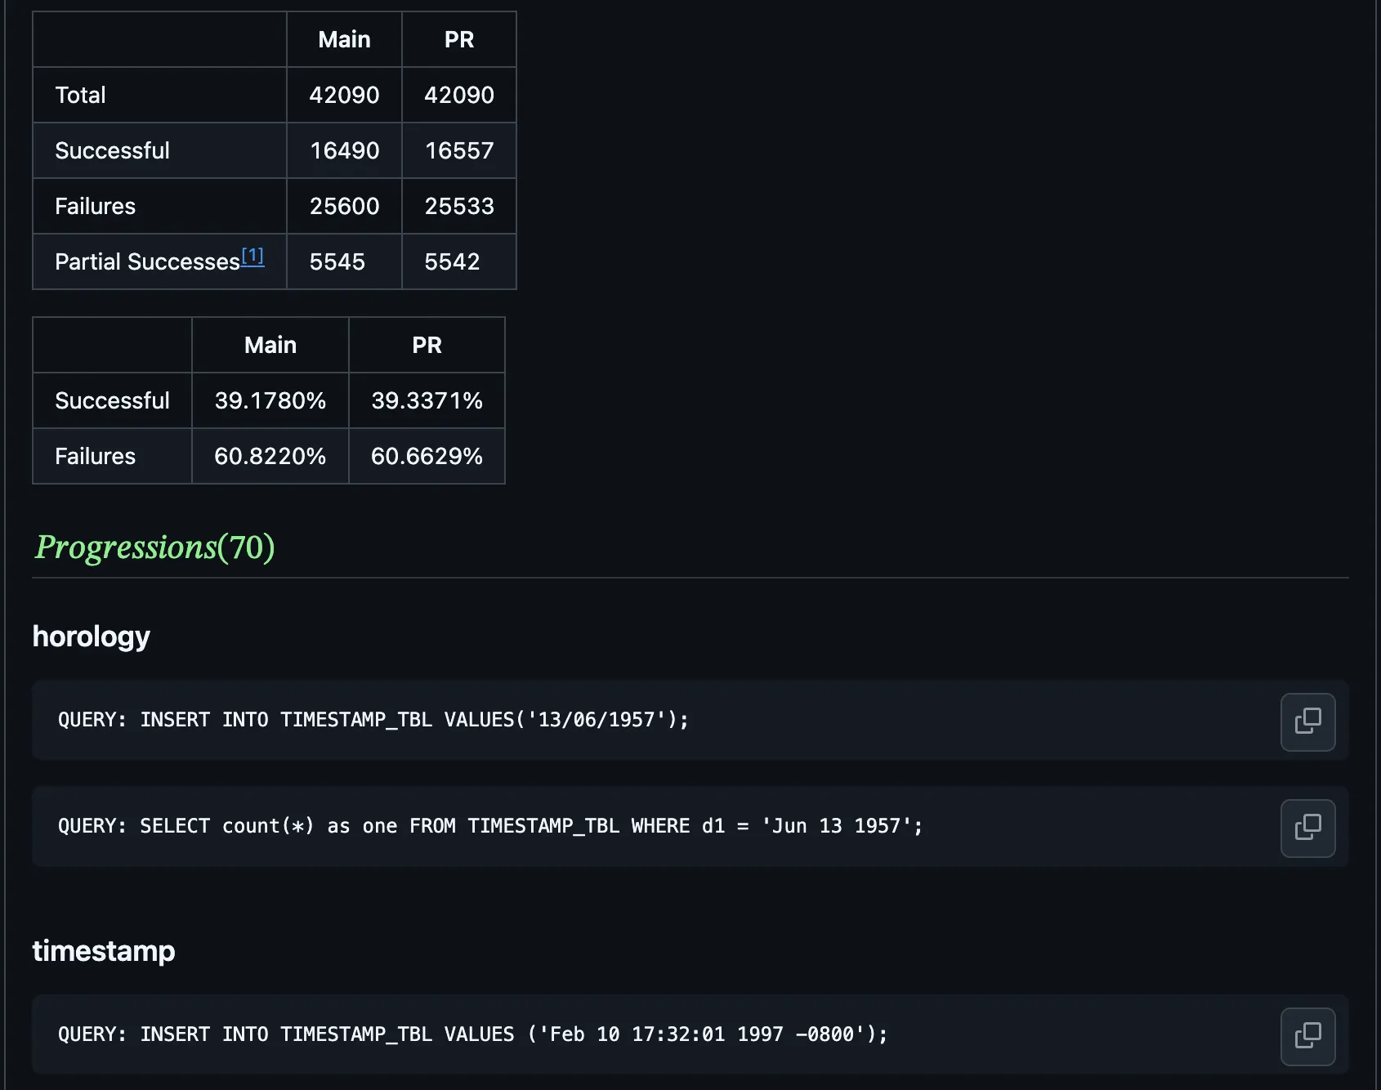Viewport: 1381px width, 1090px height.
Task: Click the PR column header in the percentages table
Action: tap(427, 344)
